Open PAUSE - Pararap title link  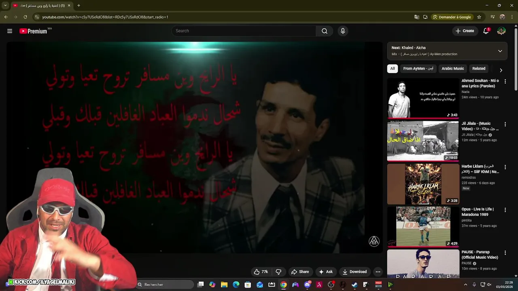[x=480, y=255]
